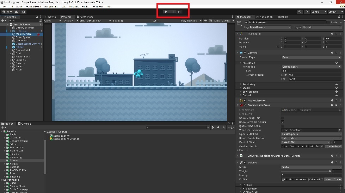Open the Layer Default dropdown

(322, 27)
